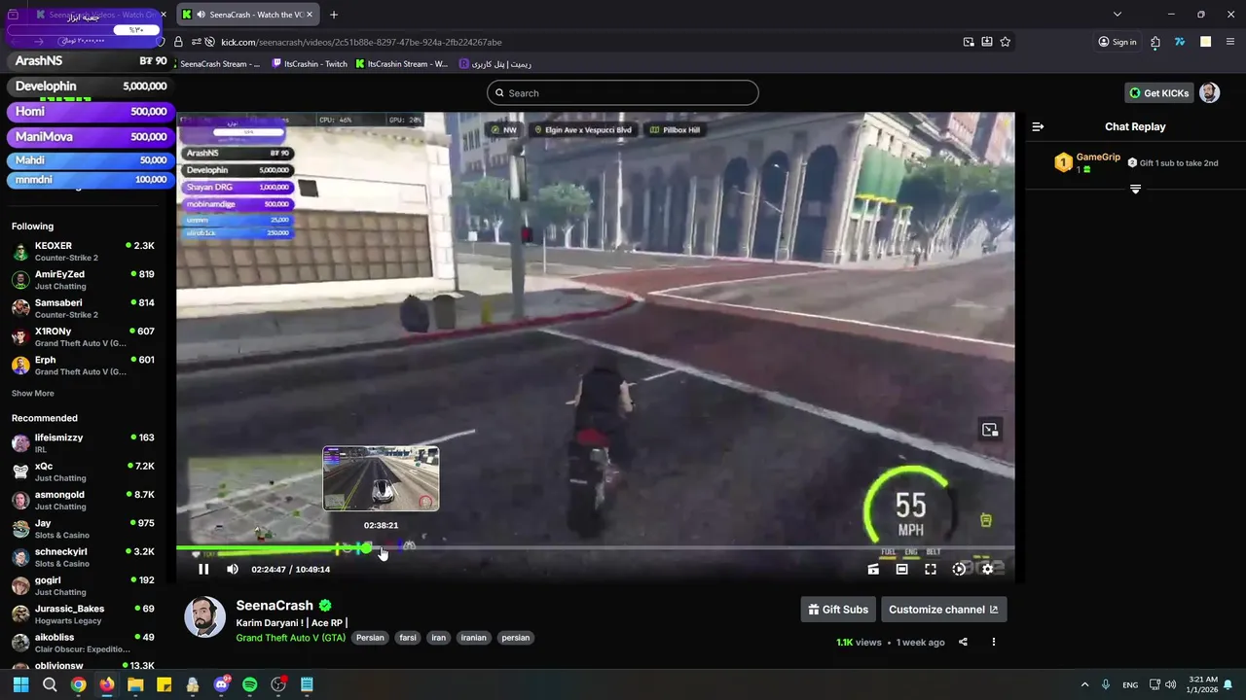Open SeenaCrash channel name link
This screenshot has height=700, width=1246.
[275, 606]
